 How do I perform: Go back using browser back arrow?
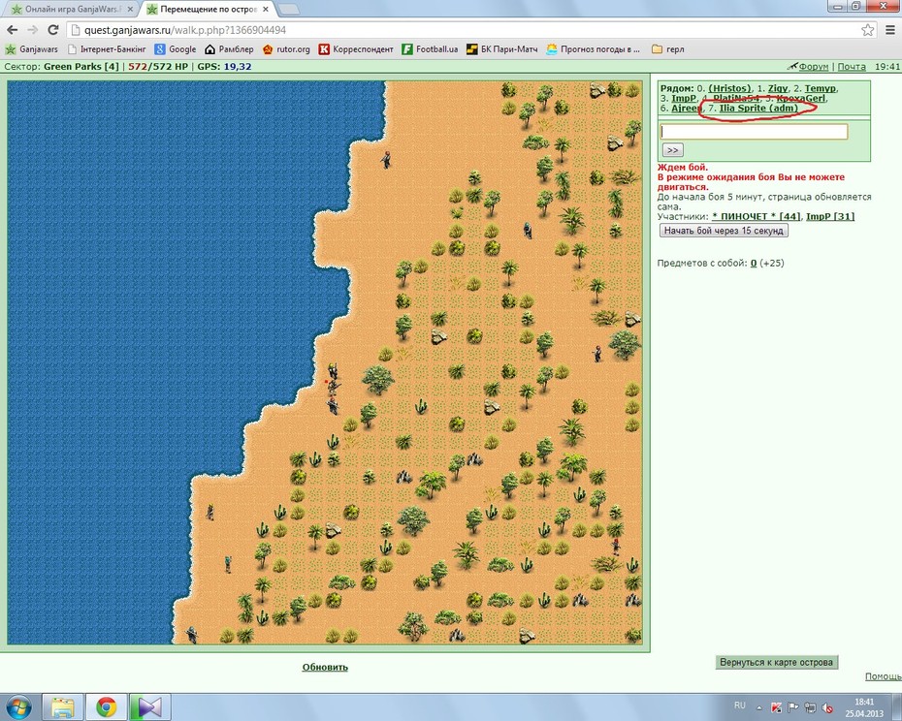pyautogui.click(x=13, y=30)
